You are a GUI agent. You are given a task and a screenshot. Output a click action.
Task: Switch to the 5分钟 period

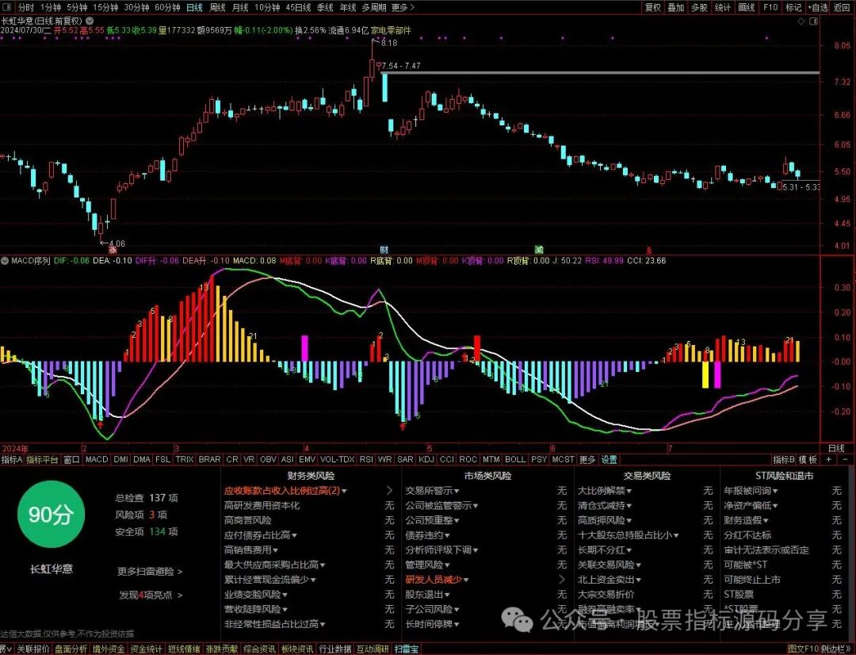pos(77,7)
